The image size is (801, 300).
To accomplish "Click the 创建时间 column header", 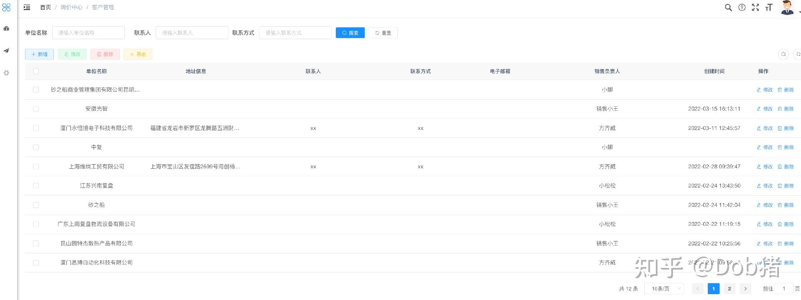I will pyautogui.click(x=714, y=71).
